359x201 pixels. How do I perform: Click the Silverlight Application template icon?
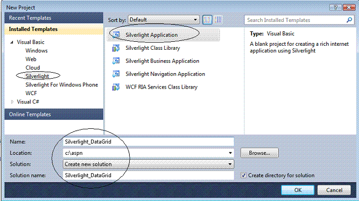(x=116, y=35)
